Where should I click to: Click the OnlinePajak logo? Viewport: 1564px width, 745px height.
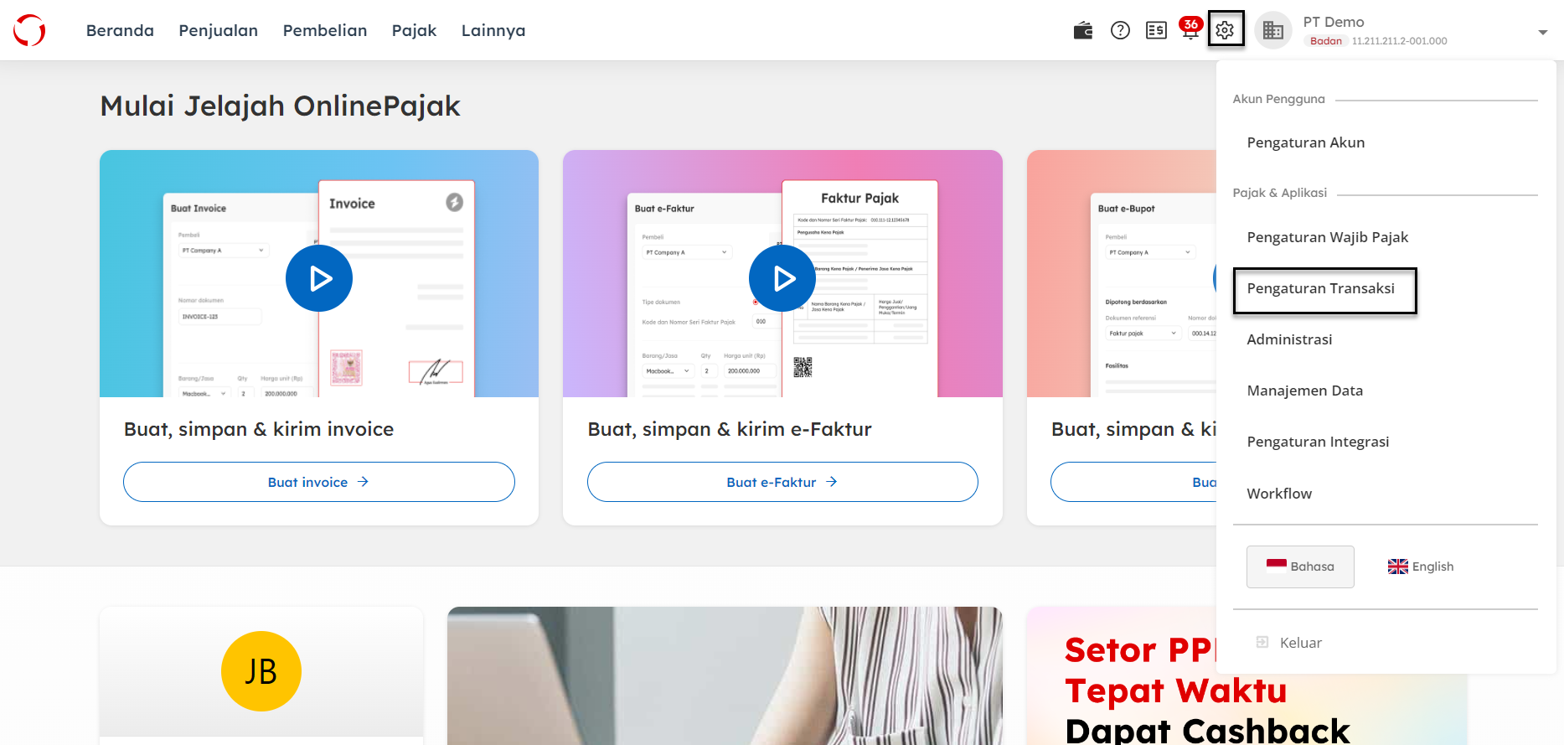(x=29, y=30)
